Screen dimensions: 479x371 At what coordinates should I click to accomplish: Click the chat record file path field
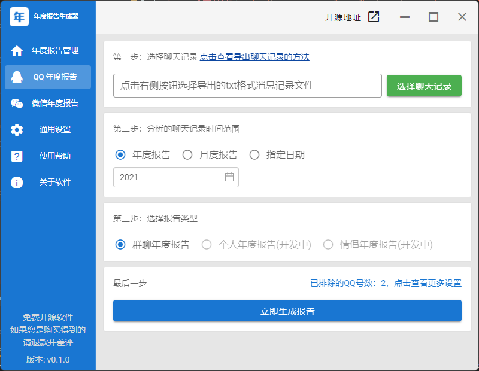pos(247,86)
